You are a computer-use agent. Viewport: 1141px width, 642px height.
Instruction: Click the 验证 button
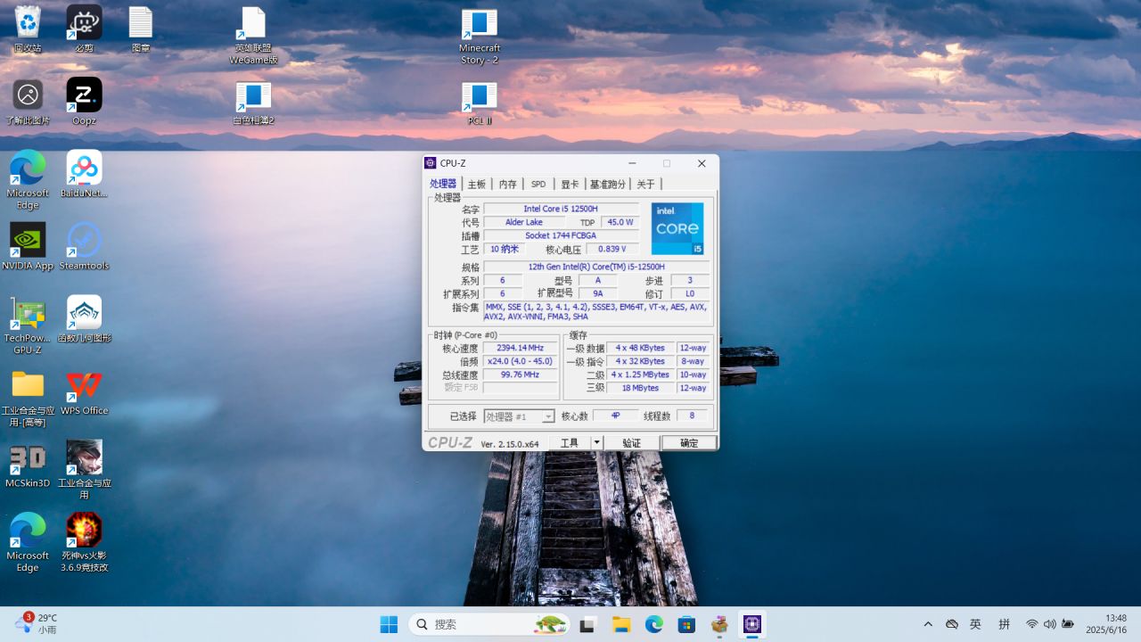point(631,443)
